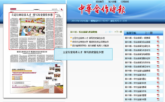Open article 依托行业特色办学 推进校社校企深度合作
The image size is (165, 102).
[x=90, y=42]
